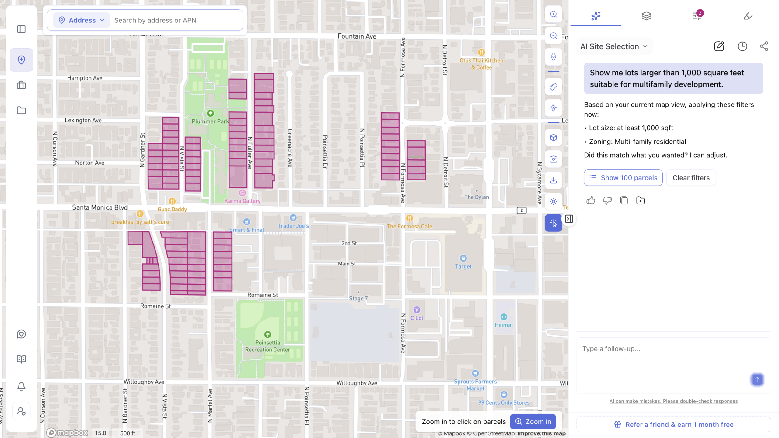Image resolution: width=779 pixels, height=438 pixels.
Task: Click the Trader Joe's map label
Action: pos(293,226)
